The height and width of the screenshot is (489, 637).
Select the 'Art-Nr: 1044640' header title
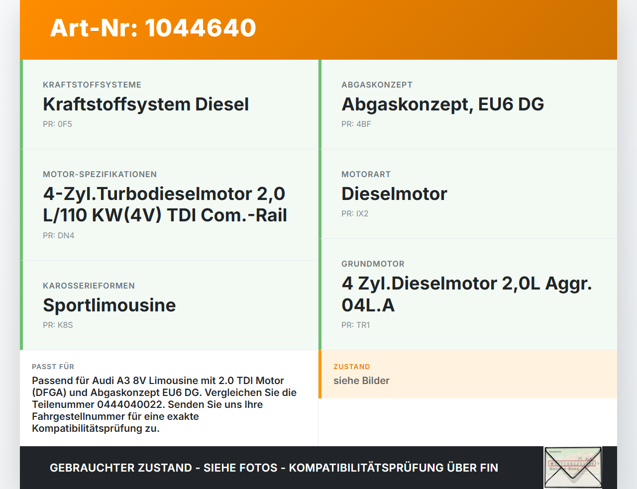point(153,28)
